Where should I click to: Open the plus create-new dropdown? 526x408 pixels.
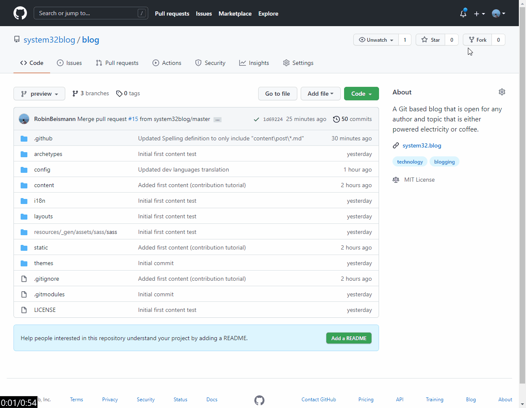point(479,13)
